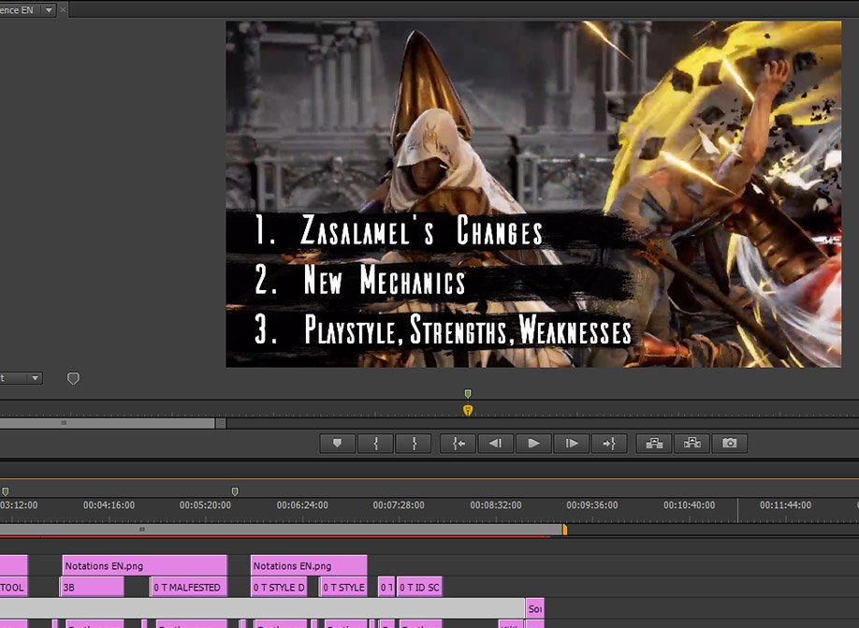Select the second Notations EN.png clip
This screenshot has width=859, height=628.
click(309, 565)
